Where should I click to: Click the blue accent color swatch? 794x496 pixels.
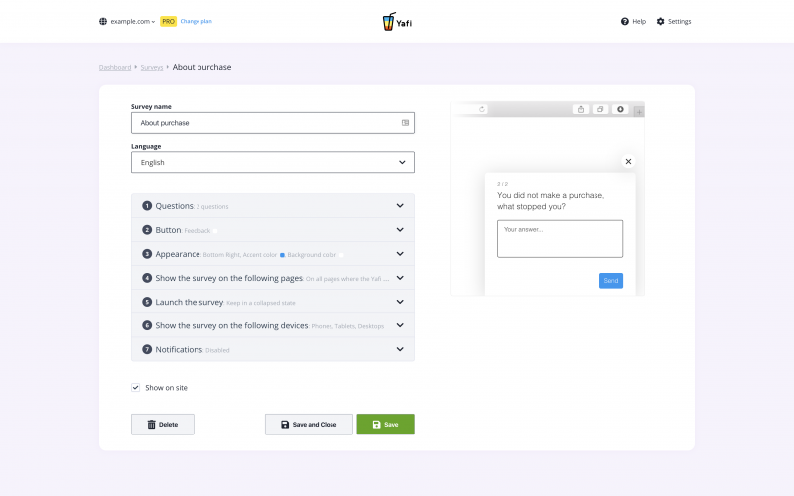(x=282, y=255)
